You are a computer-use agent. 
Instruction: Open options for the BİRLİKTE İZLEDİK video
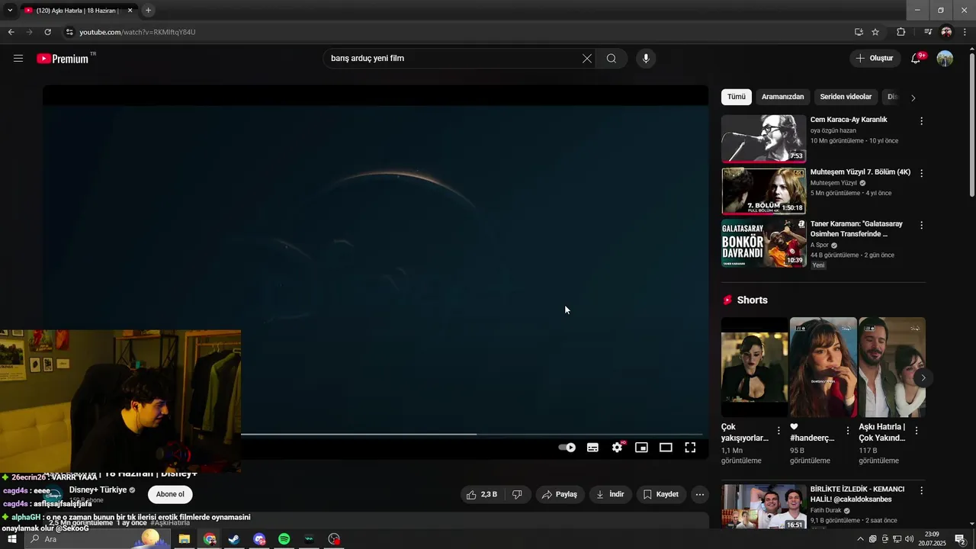pyautogui.click(x=921, y=490)
